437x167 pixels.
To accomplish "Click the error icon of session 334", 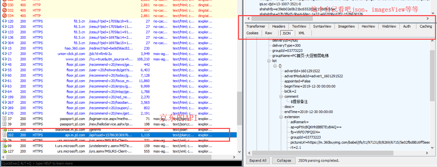I will click(4, 16).
